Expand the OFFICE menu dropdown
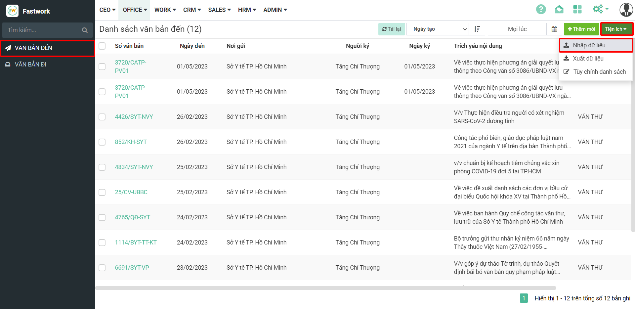Image resolution: width=635 pixels, height=309 pixels. [x=135, y=10]
